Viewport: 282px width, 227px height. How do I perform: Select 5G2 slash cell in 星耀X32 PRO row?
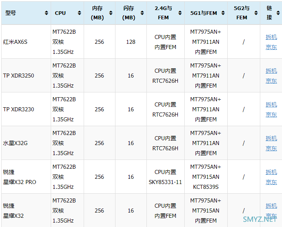click(x=243, y=177)
